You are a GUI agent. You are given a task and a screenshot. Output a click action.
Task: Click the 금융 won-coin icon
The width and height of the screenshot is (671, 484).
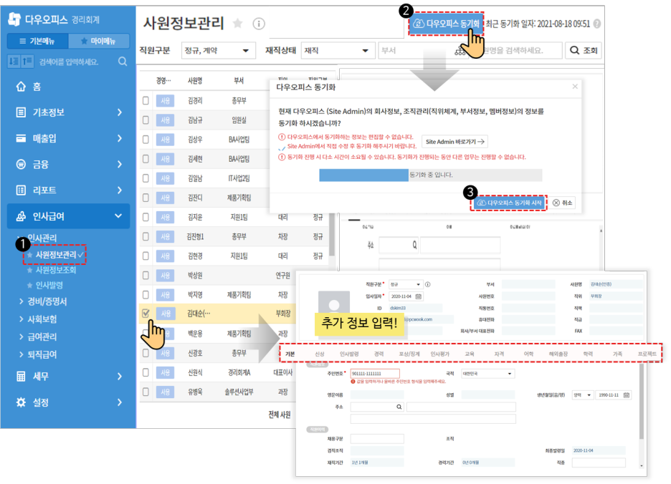pos(21,164)
